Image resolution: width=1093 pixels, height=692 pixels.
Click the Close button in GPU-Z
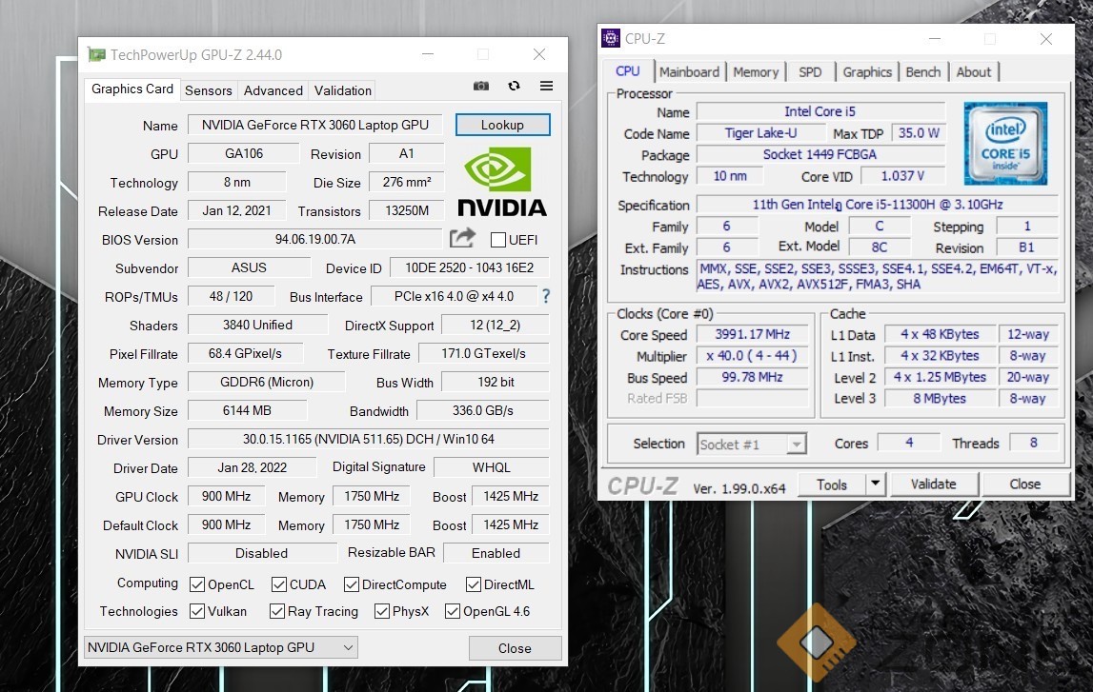tap(516, 648)
